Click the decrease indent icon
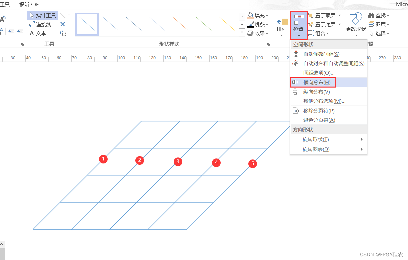The image size is (408, 260). [x=12, y=31]
